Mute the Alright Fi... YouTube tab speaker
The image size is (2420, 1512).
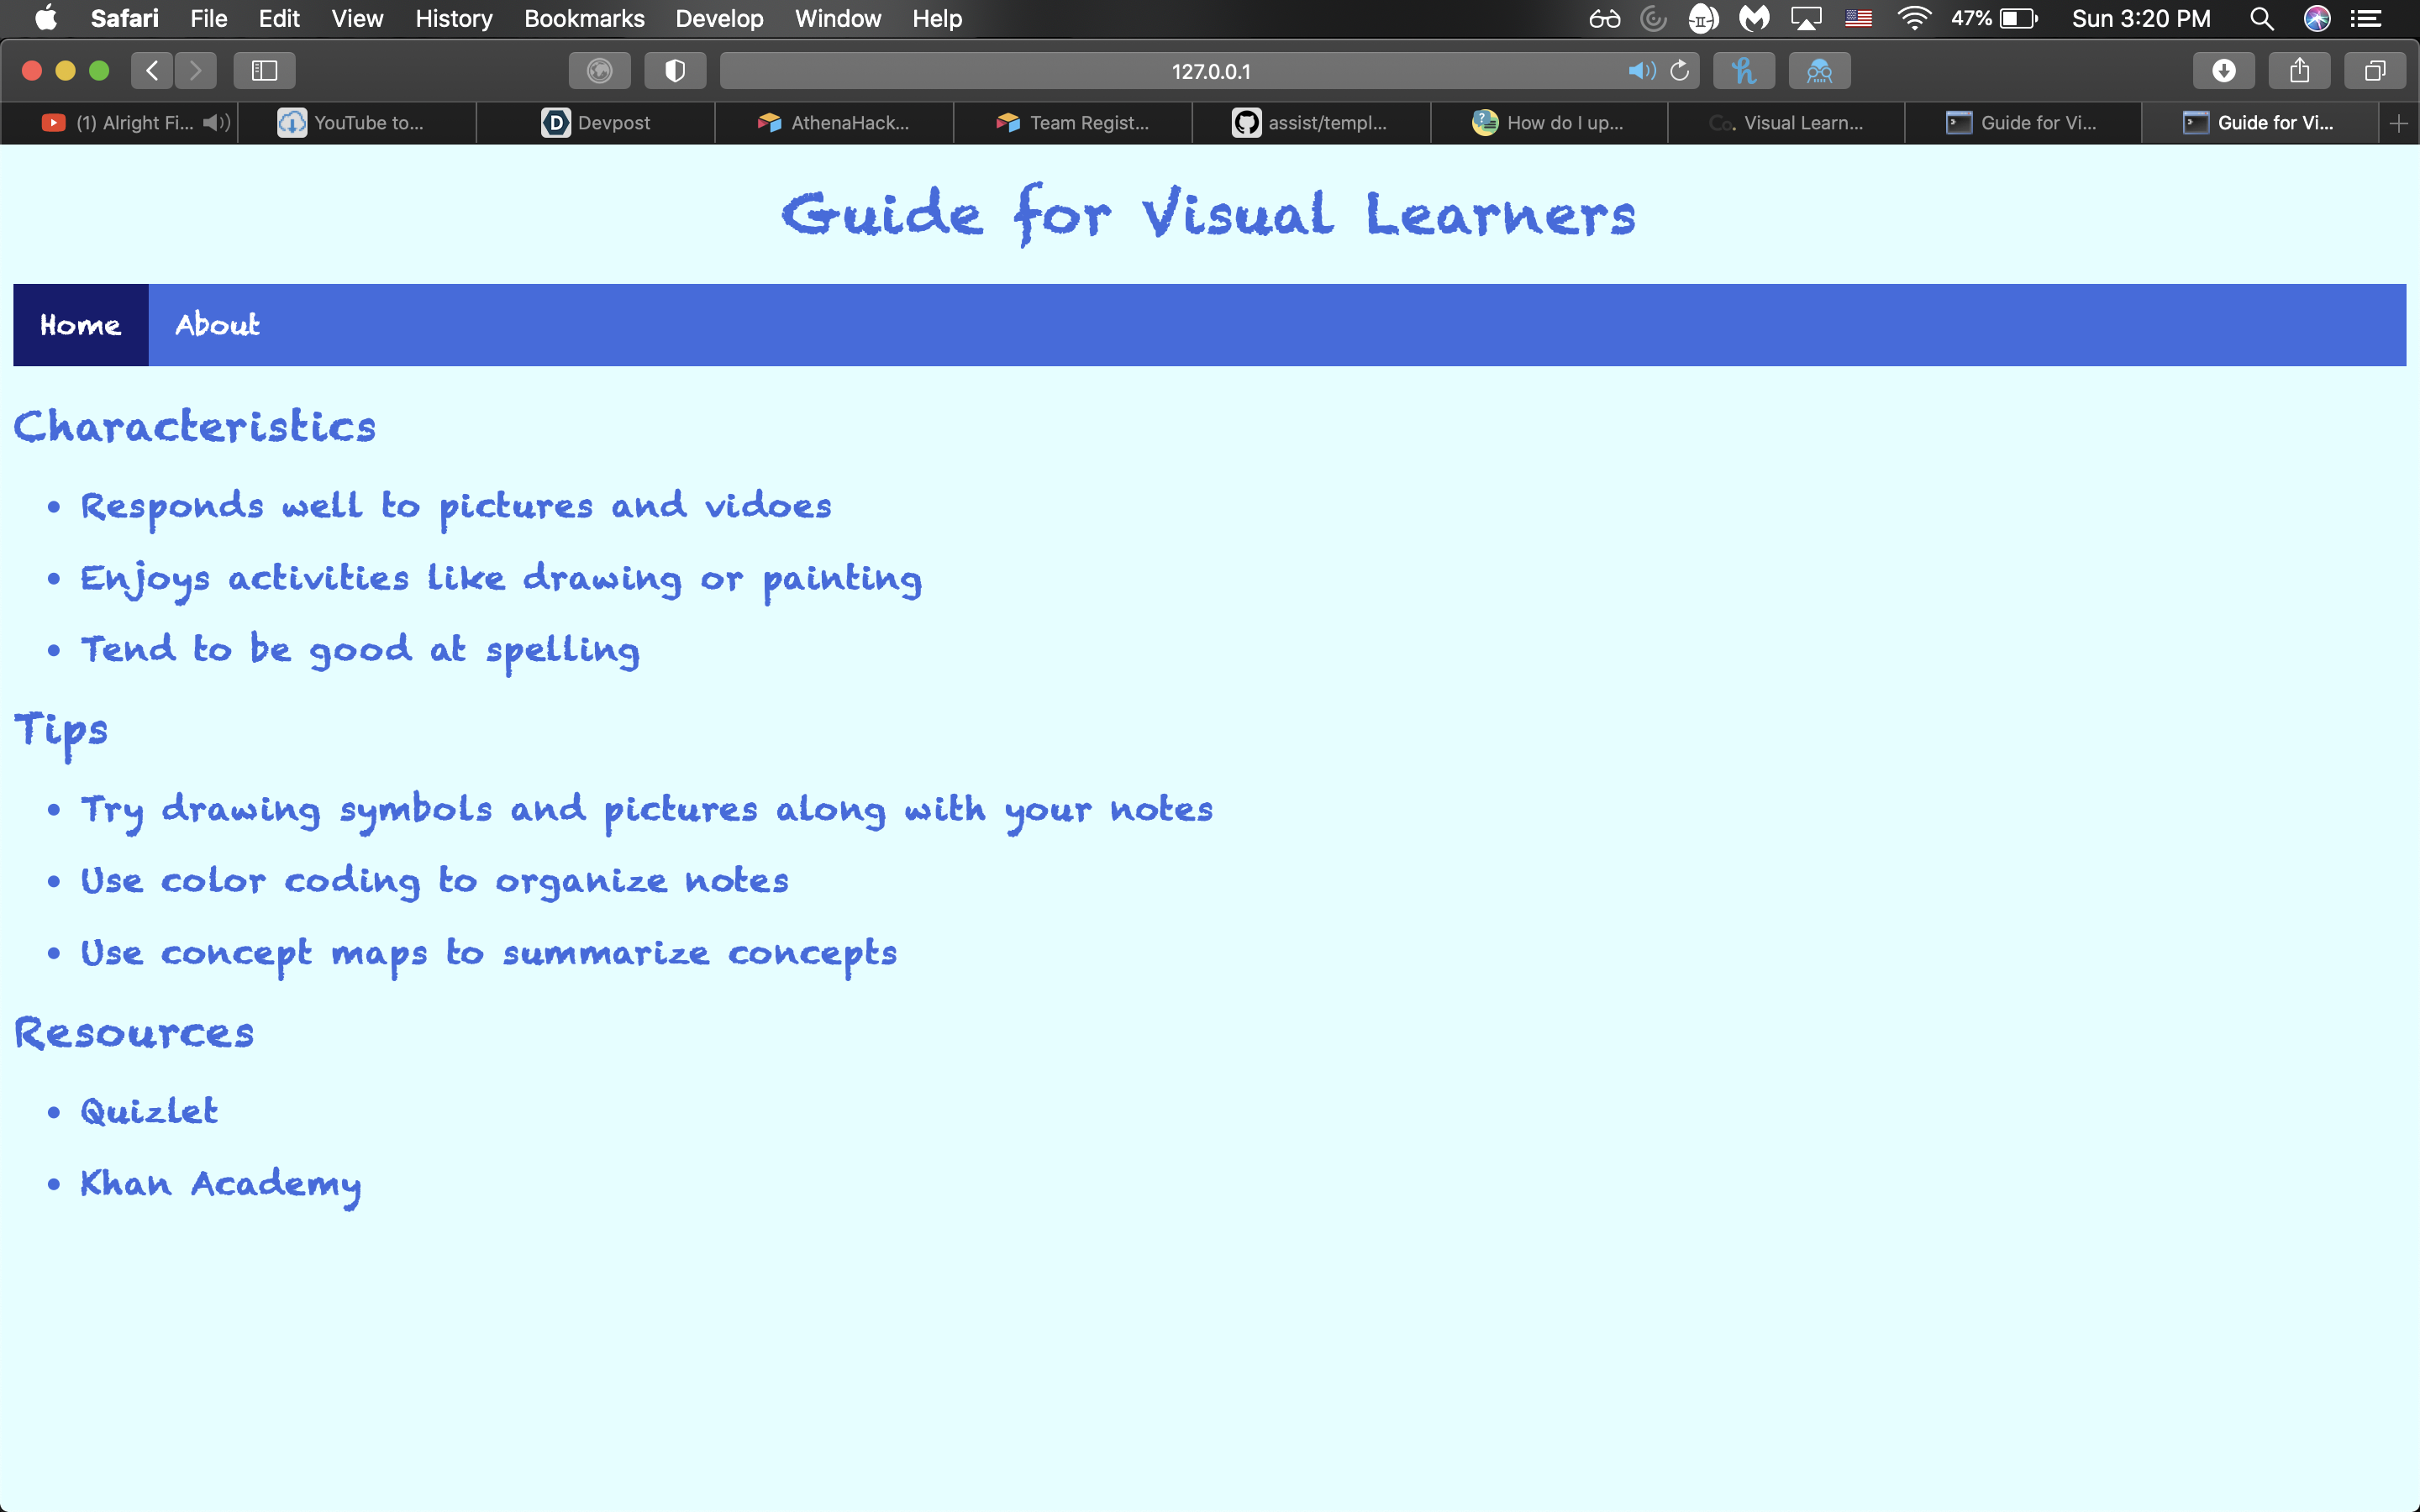215,123
